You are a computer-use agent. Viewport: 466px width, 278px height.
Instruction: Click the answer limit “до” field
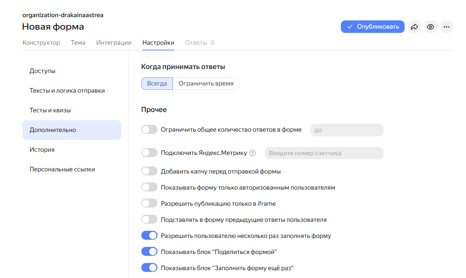pos(347,130)
